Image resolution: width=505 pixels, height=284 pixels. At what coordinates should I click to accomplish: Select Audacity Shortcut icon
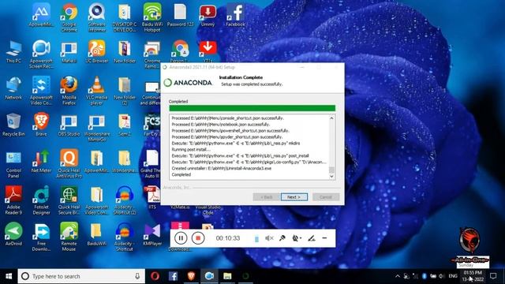click(125, 237)
